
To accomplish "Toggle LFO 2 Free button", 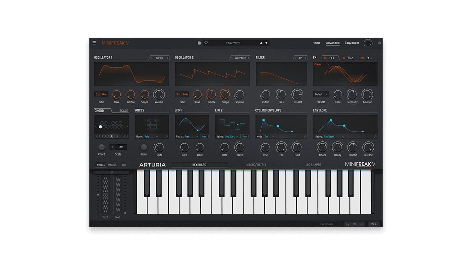I will pos(245,136).
